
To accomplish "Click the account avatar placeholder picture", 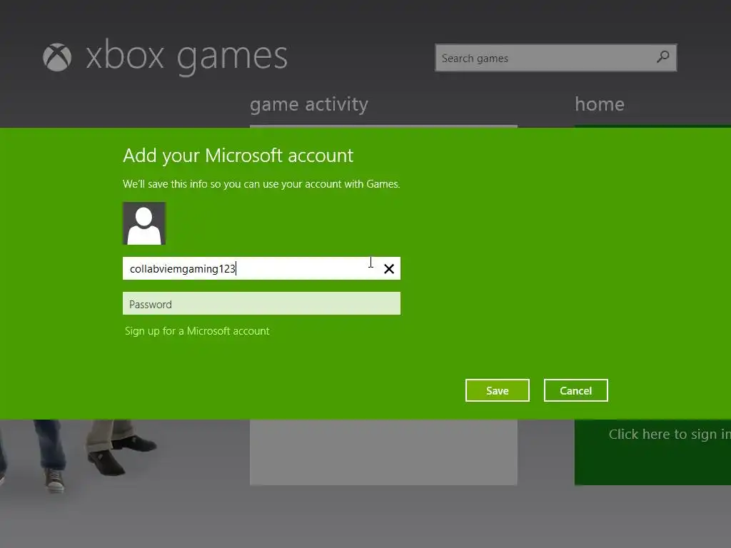I will tap(144, 223).
